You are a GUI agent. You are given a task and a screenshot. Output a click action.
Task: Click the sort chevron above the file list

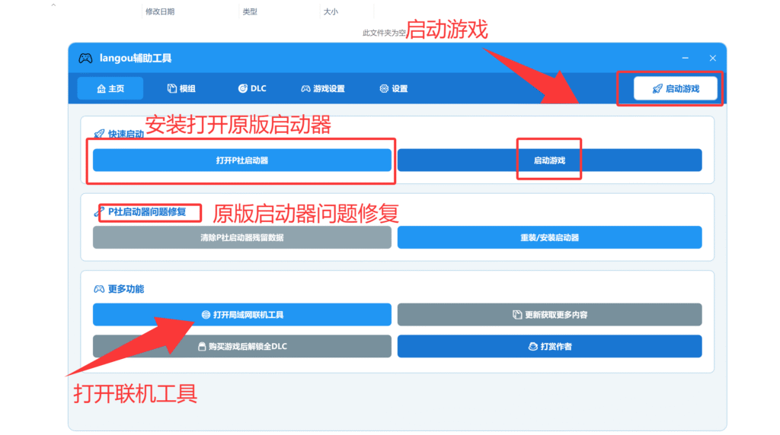point(53,5)
